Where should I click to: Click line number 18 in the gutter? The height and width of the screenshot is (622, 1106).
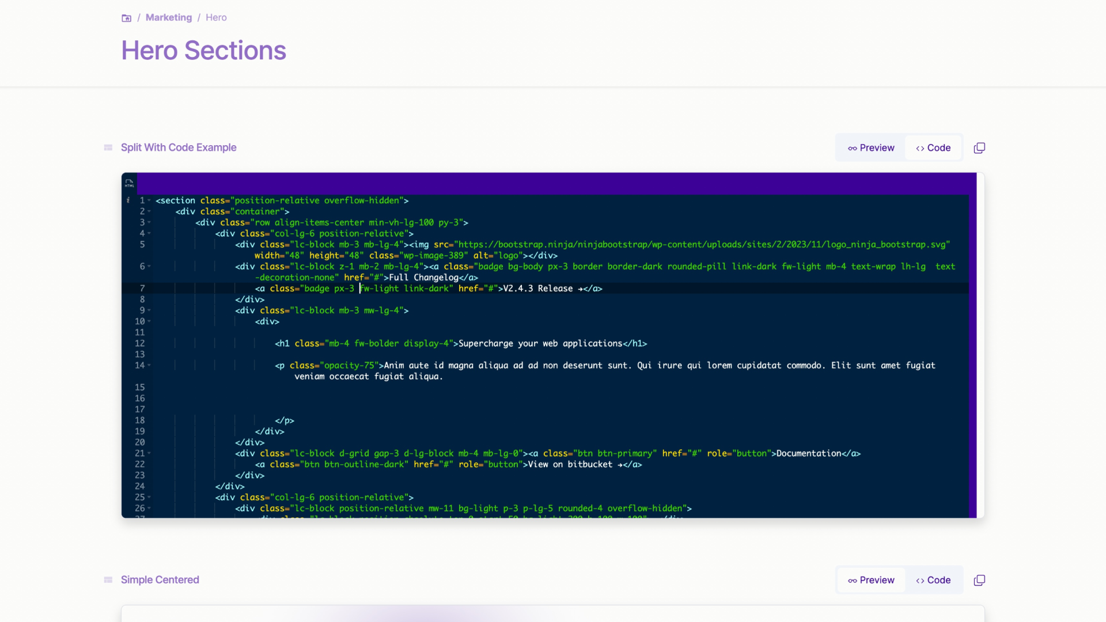tap(140, 420)
